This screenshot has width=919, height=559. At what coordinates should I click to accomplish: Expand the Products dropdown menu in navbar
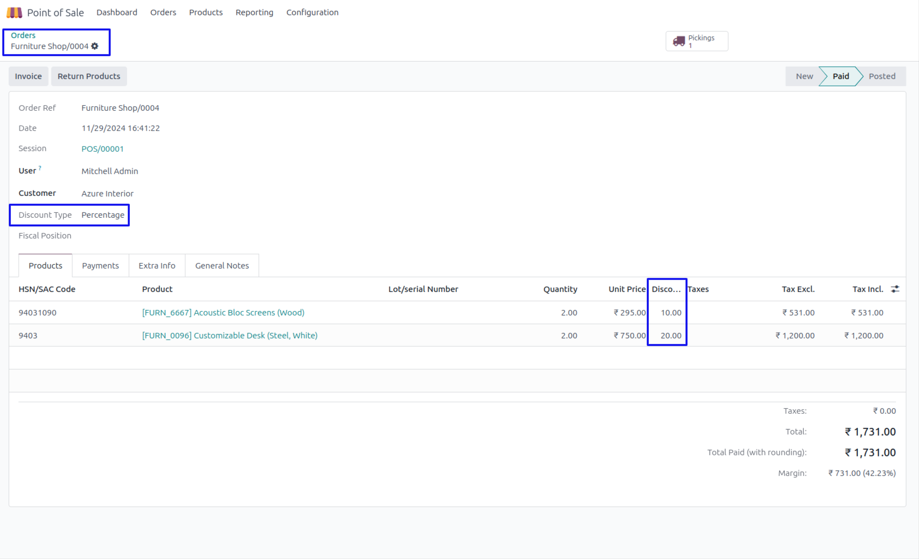(x=206, y=13)
